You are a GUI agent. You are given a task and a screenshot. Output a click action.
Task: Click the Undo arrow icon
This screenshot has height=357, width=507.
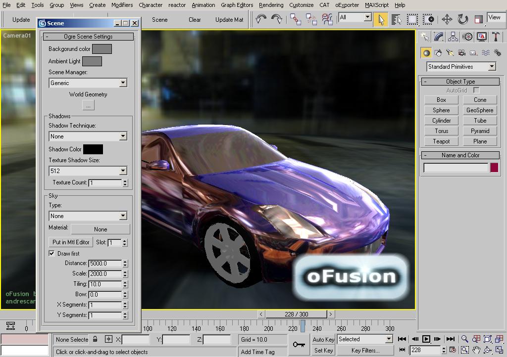pyautogui.click(x=261, y=19)
